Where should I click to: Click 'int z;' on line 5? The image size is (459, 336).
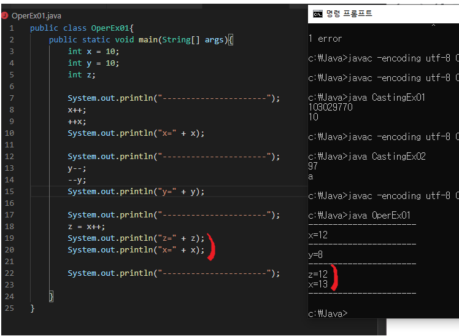(82, 75)
